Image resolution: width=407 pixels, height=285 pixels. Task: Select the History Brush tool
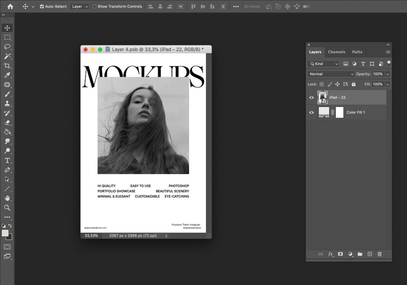[x=7, y=113]
